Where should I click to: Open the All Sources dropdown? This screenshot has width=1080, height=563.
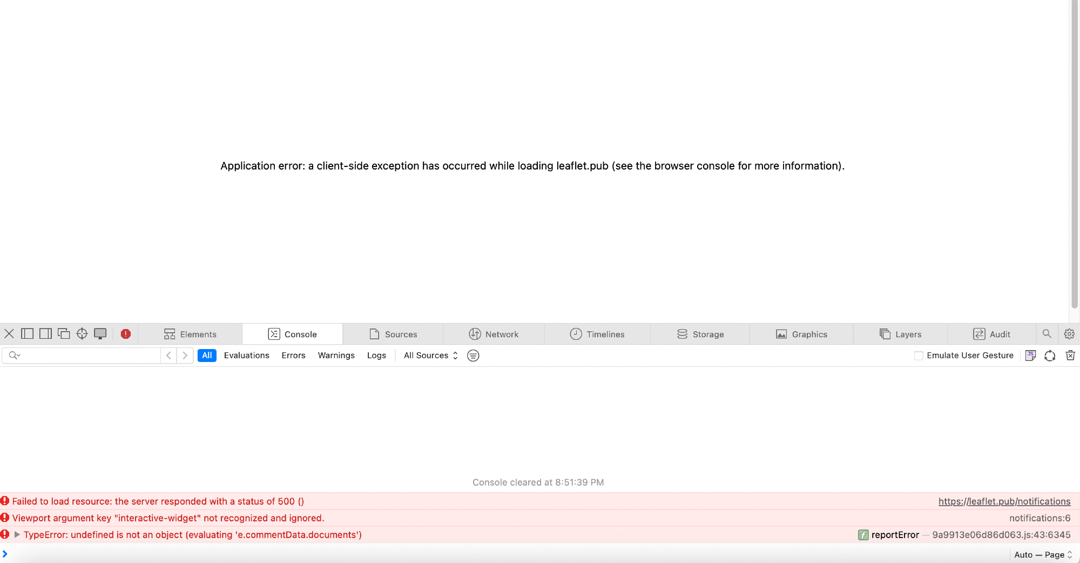(x=430, y=356)
